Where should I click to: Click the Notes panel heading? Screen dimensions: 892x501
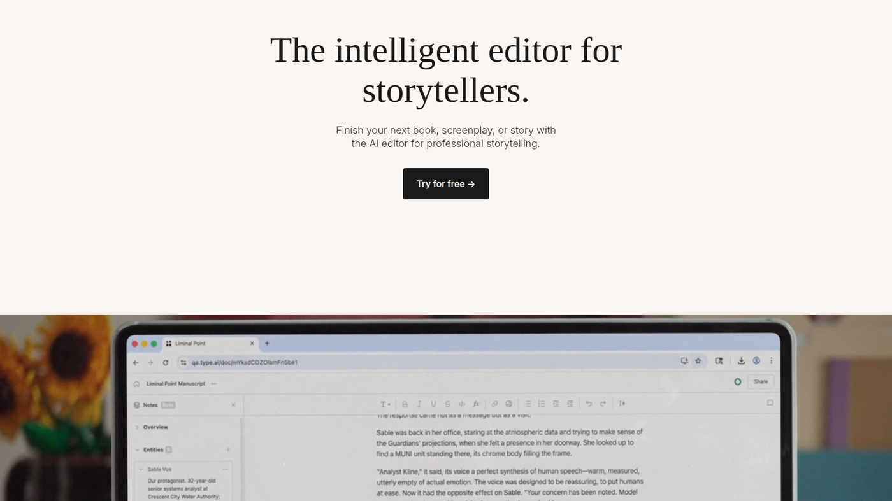tap(150, 405)
